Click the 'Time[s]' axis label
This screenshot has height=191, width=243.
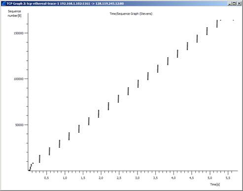coord(215,185)
